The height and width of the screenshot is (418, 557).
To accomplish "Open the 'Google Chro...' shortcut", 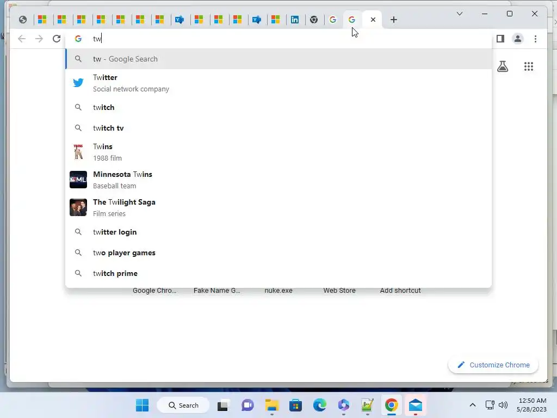I will point(154,291).
